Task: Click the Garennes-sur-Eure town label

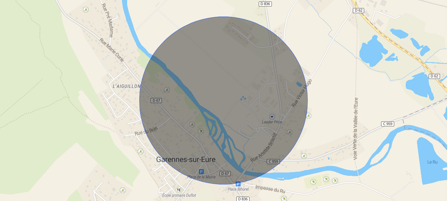Action: tap(186, 159)
